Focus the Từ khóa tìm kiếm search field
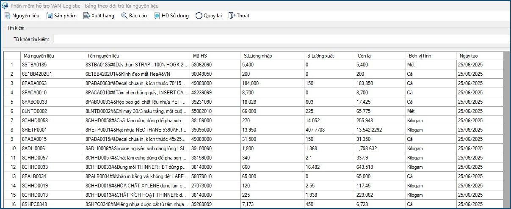Image resolution: width=511 pixels, height=209 pixels. tap(282, 39)
